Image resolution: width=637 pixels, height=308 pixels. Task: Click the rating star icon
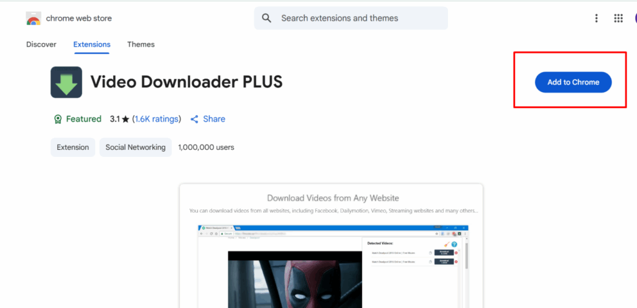[125, 119]
